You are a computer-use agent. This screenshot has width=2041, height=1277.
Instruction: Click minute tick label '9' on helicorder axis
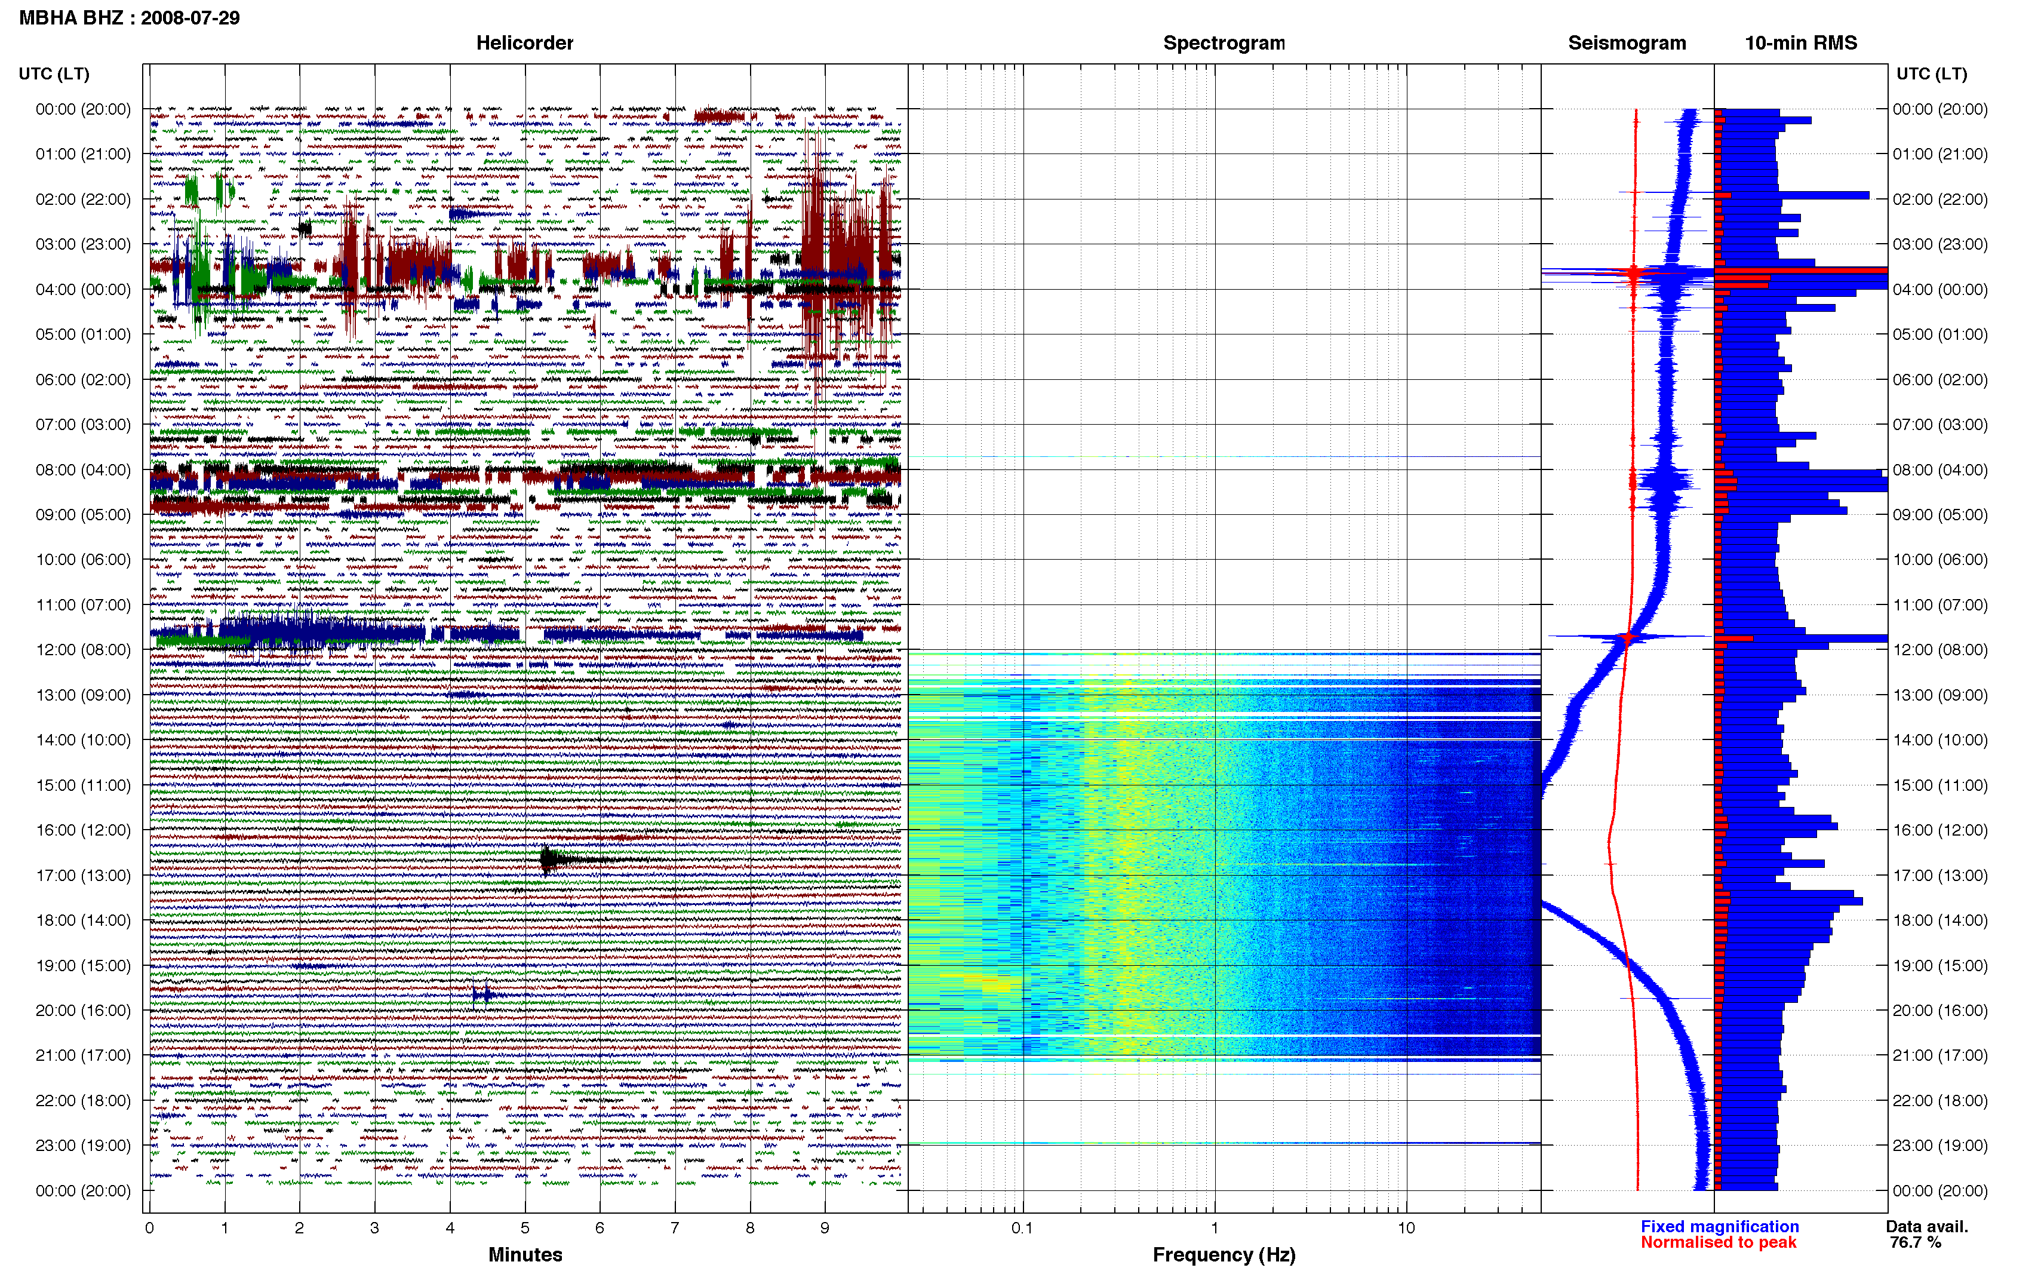825,1228
